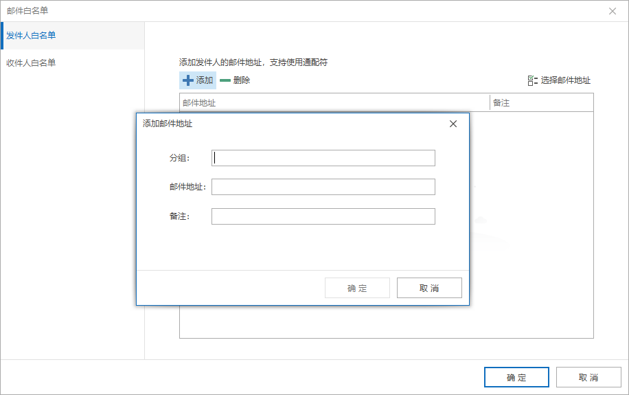
Task: Cancel the 添加邮件地址 dialog
Action: coord(429,288)
